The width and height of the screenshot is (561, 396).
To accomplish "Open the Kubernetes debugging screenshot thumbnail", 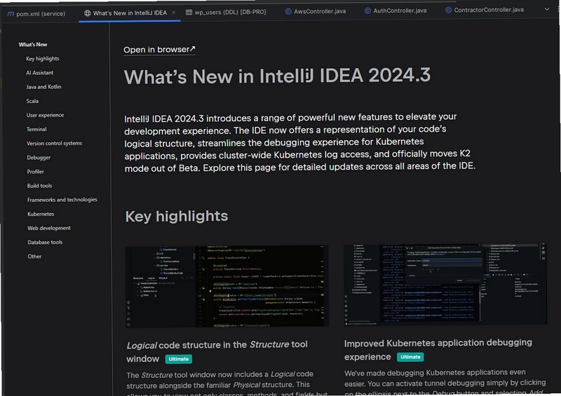I will tap(445, 285).
